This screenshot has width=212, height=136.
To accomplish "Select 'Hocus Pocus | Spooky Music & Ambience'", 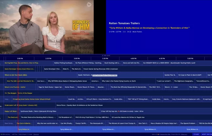I will (134, 105).
